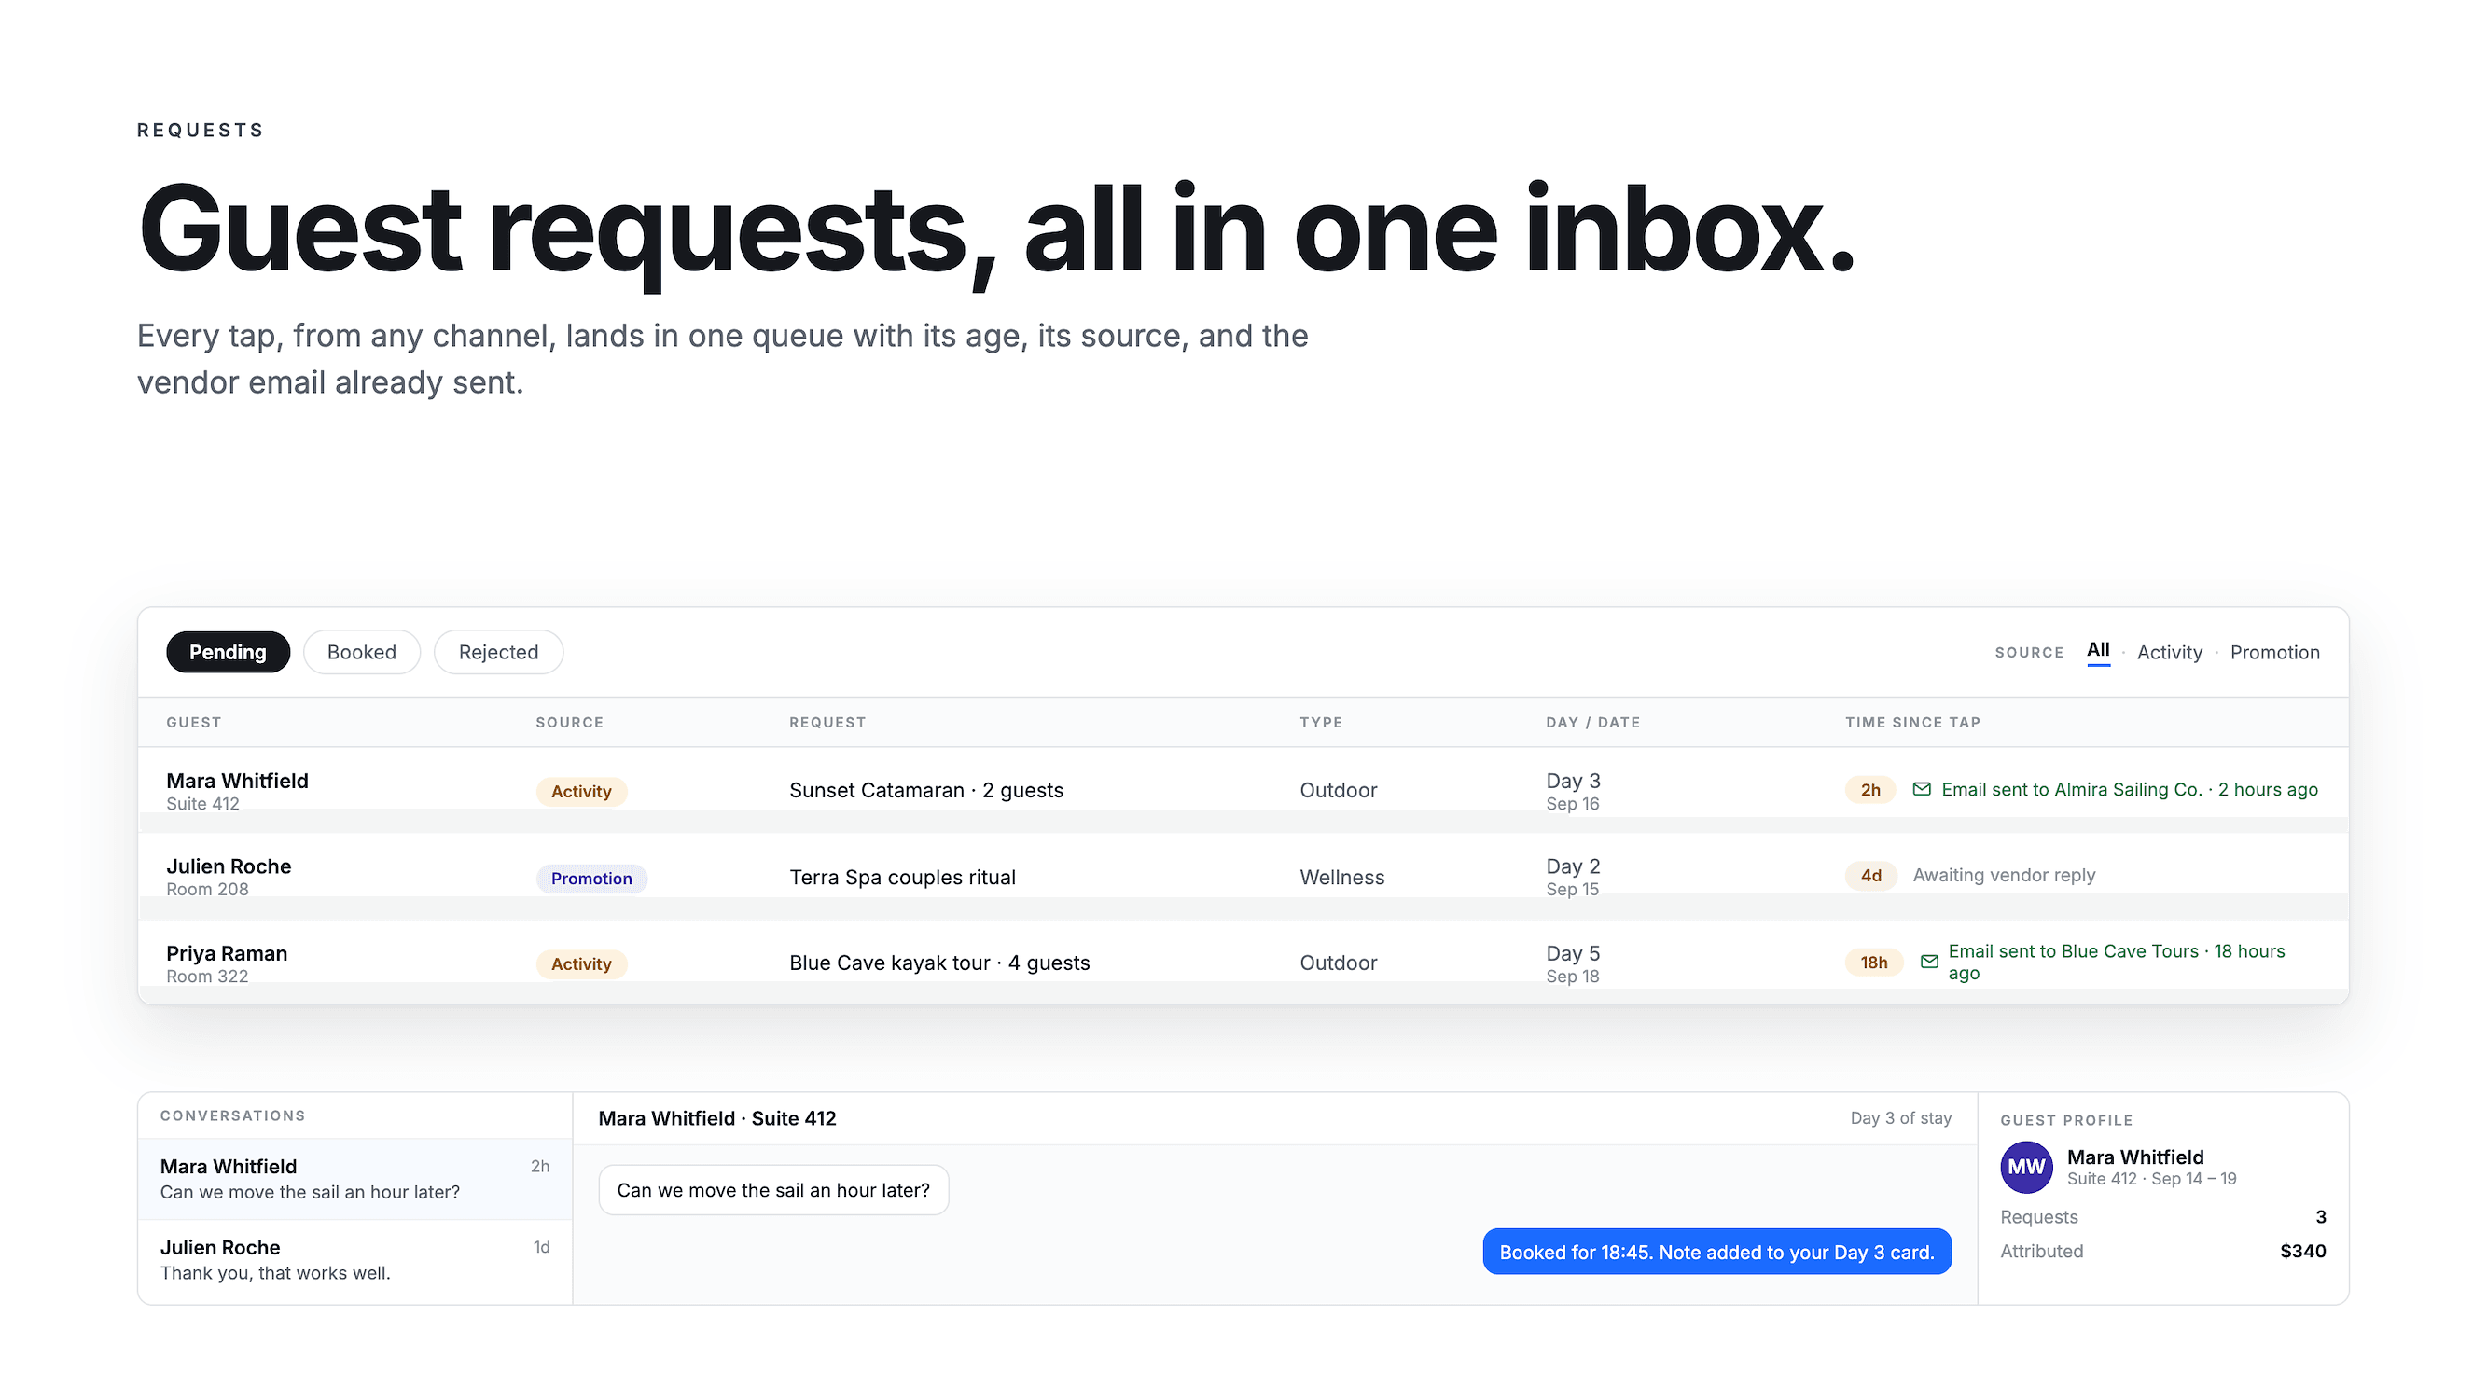Filter source by Activity
The height and width of the screenshot is (1399, 2487).
click(x=2170, y=653)
